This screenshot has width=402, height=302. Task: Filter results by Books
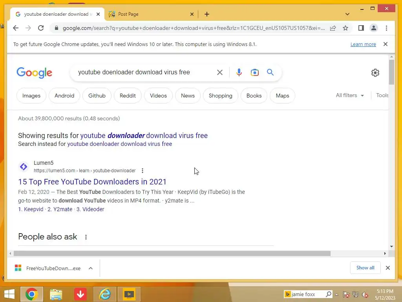pyautogui.click(x=254, y=96)
